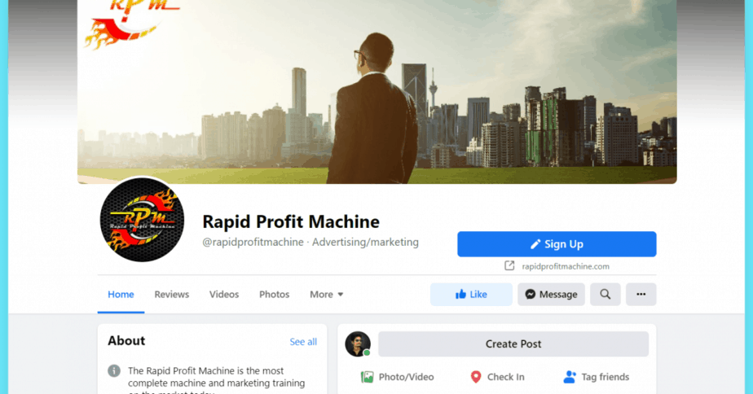
Task: Click the thumbs-up icon on Like
Action: click(x=460, y=294)
